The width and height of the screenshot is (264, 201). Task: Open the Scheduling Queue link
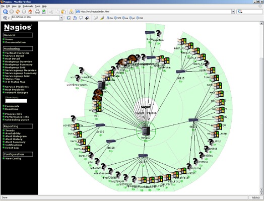[x=17, y=120]
